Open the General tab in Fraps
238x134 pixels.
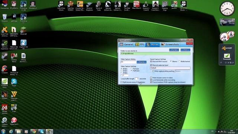point(126,44)
